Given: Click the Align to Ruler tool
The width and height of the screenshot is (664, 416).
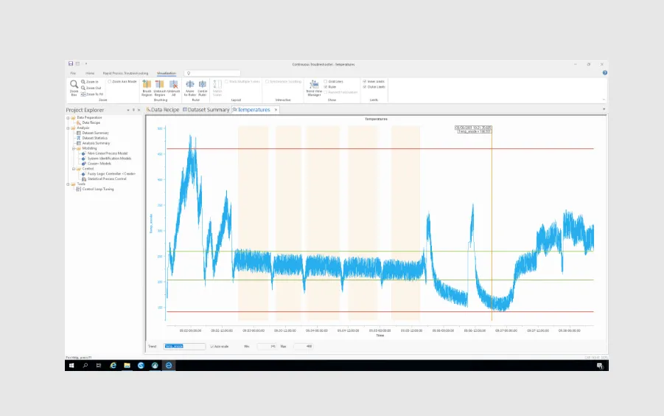Looking at the screenshot, I should [x=189, y=88].
